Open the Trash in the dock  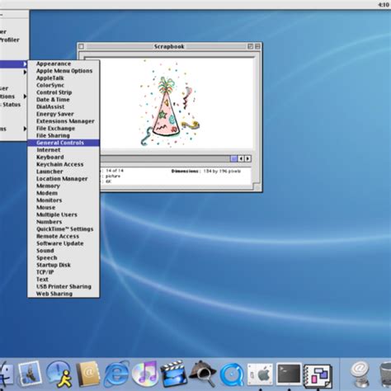(x=385, y=375)
